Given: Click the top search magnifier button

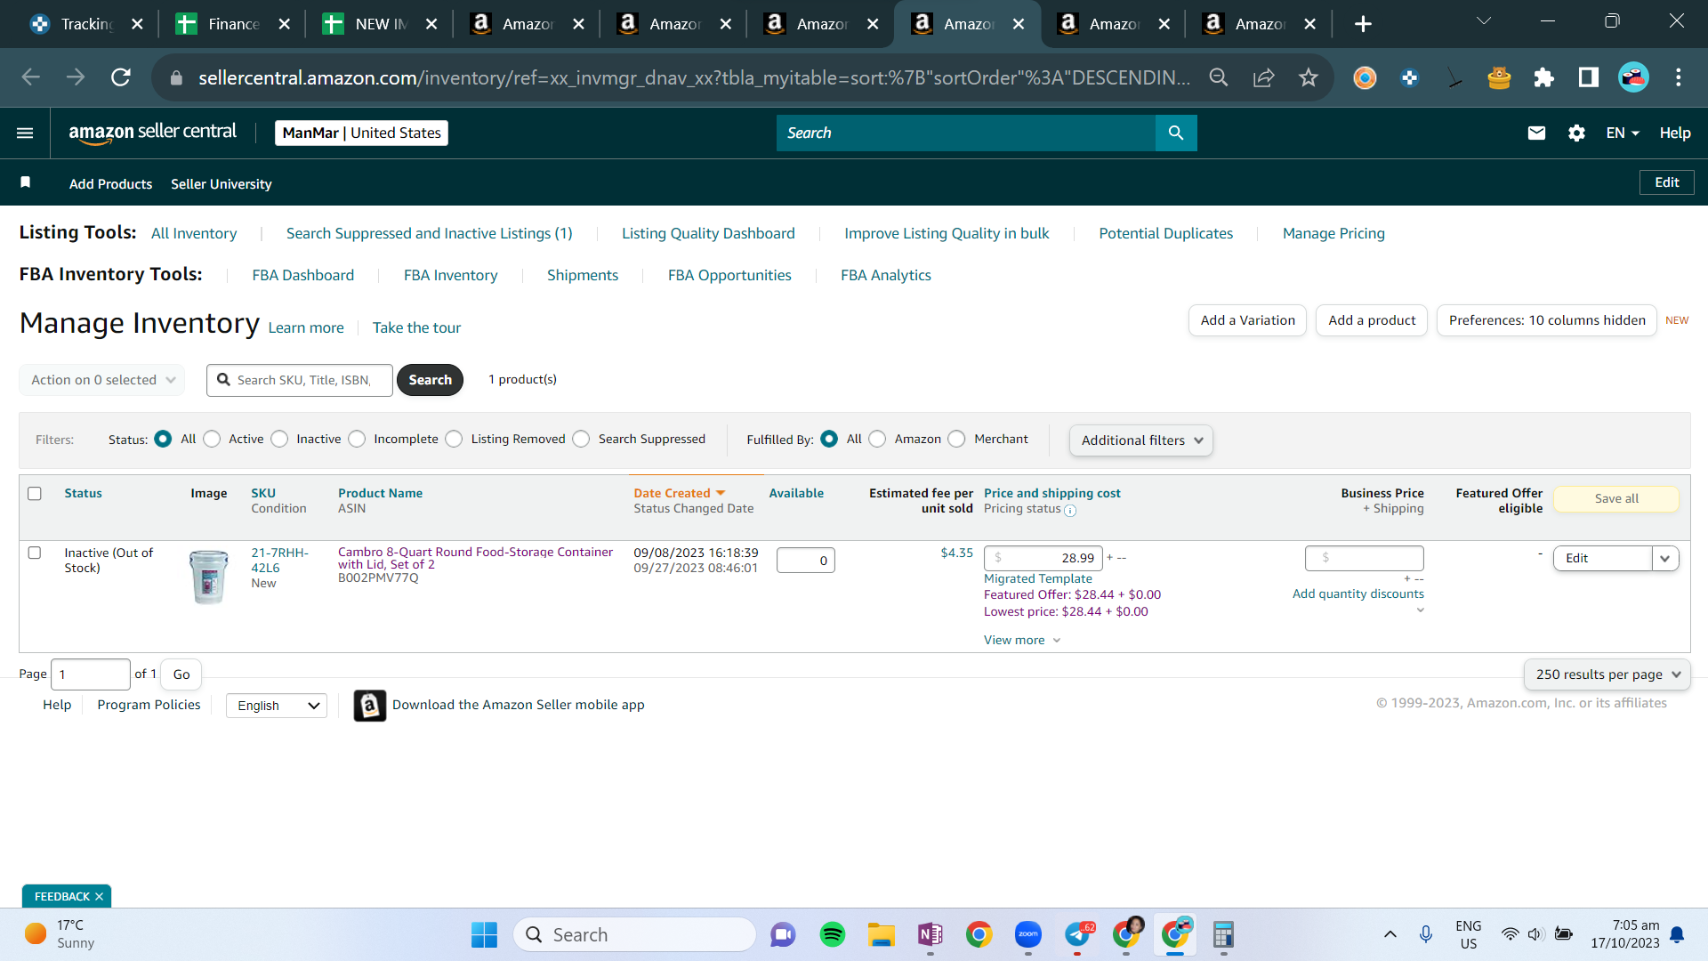Looking at the screenshot, I should [1176, 133].
